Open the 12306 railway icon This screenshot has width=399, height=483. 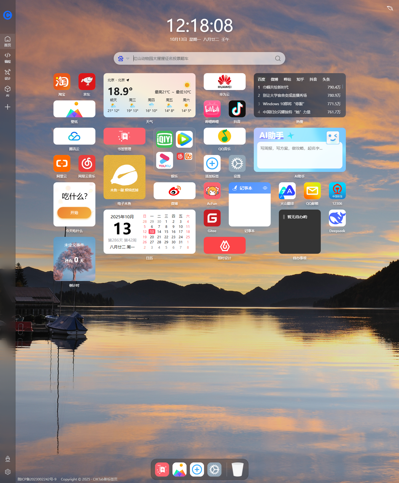[x=337, y=191]
